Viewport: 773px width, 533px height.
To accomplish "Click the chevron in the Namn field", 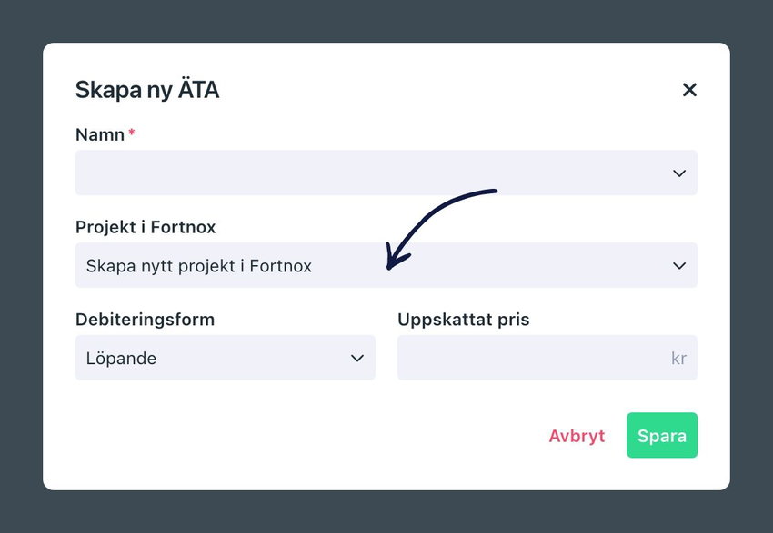I will [679, 173].
